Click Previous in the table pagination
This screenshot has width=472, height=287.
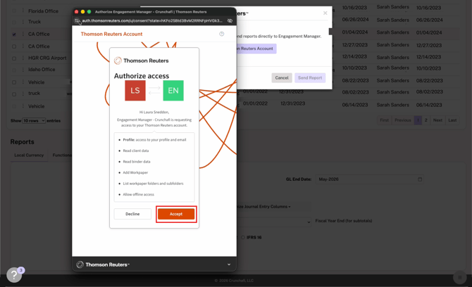click(x=403, y=120)
